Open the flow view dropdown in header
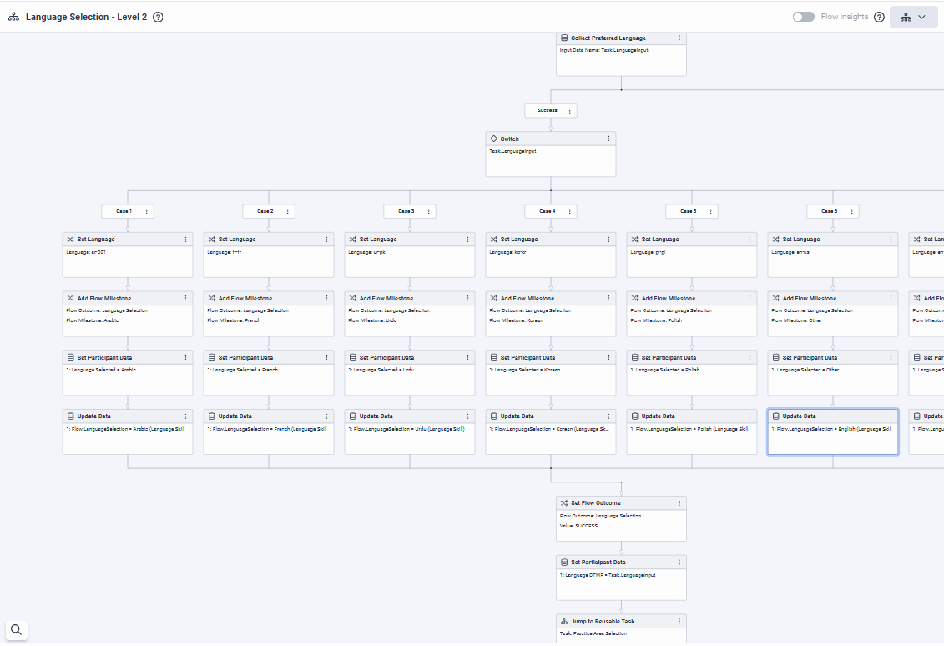This screenshot has width=944, height=646. (913, 17)
